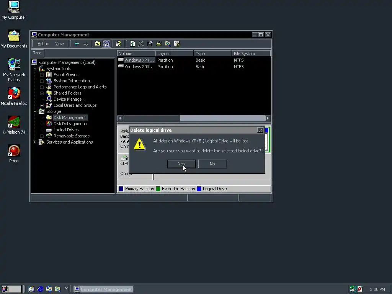Viewport: 392px width, 294px height.
Task: Click the horizontal scrollbar thumb in volume list
Action: click(x=152, y=118)
